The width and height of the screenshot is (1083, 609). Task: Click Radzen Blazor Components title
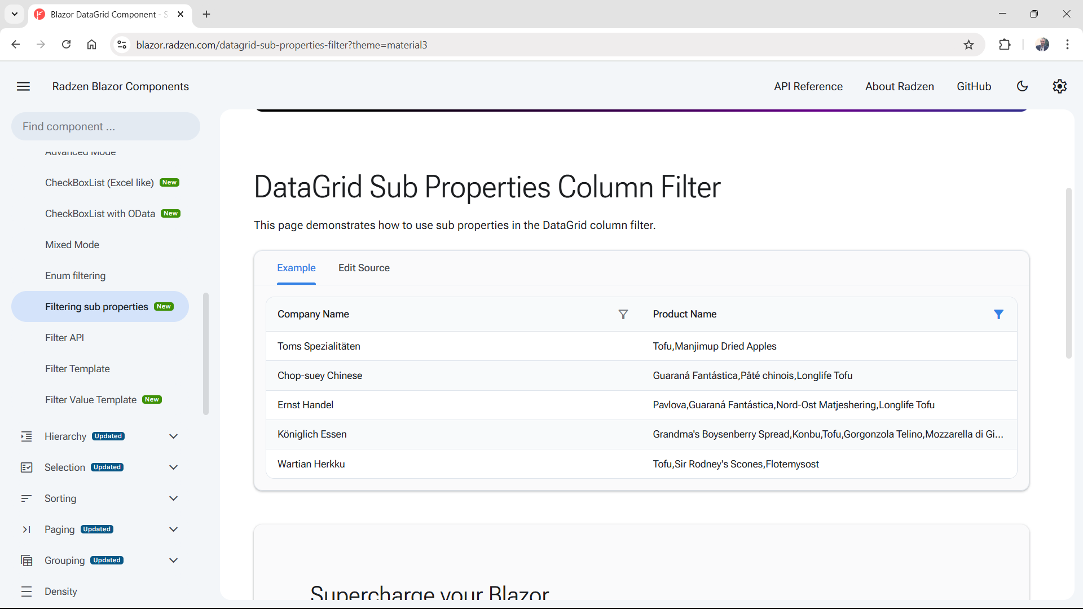click(121, 86)
